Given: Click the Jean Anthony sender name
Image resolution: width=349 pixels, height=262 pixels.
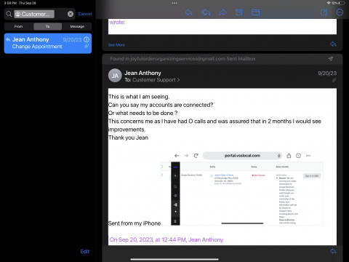Looking at the screenshot, I should coord(143,73).
